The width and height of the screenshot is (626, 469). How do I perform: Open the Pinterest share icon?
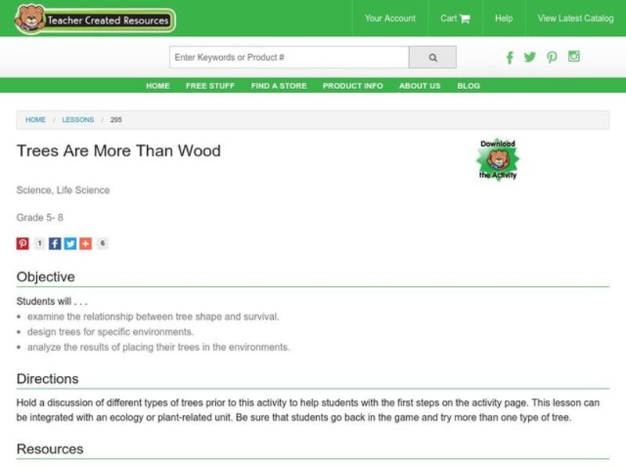[x=22, y=243]
